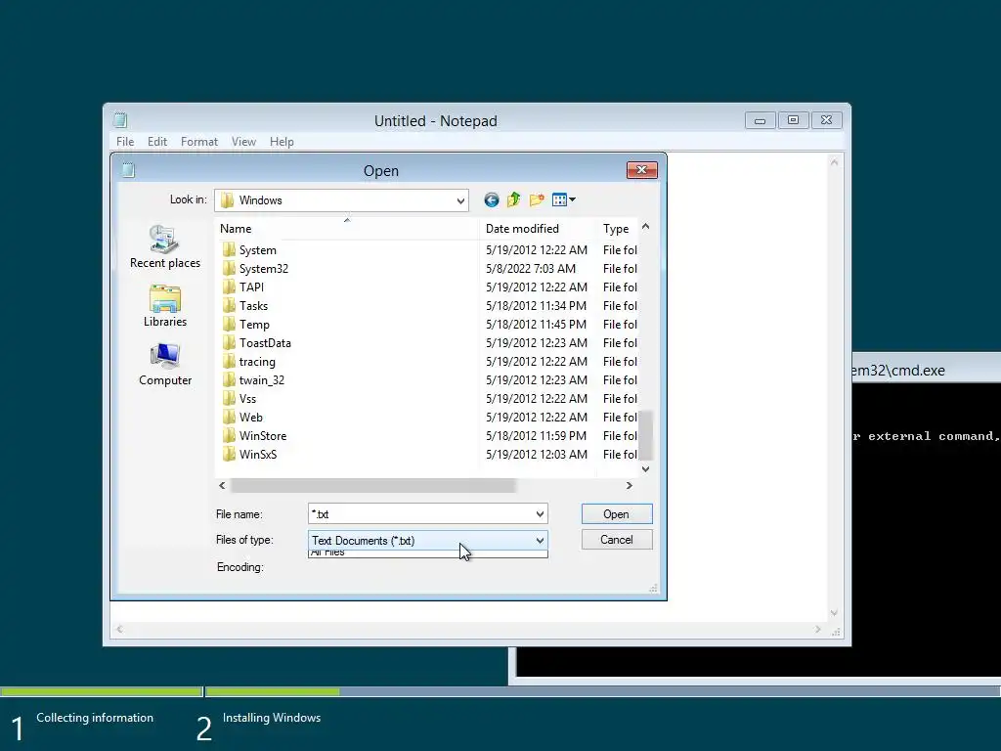Click Collecting information setup step

coord(95,718)
